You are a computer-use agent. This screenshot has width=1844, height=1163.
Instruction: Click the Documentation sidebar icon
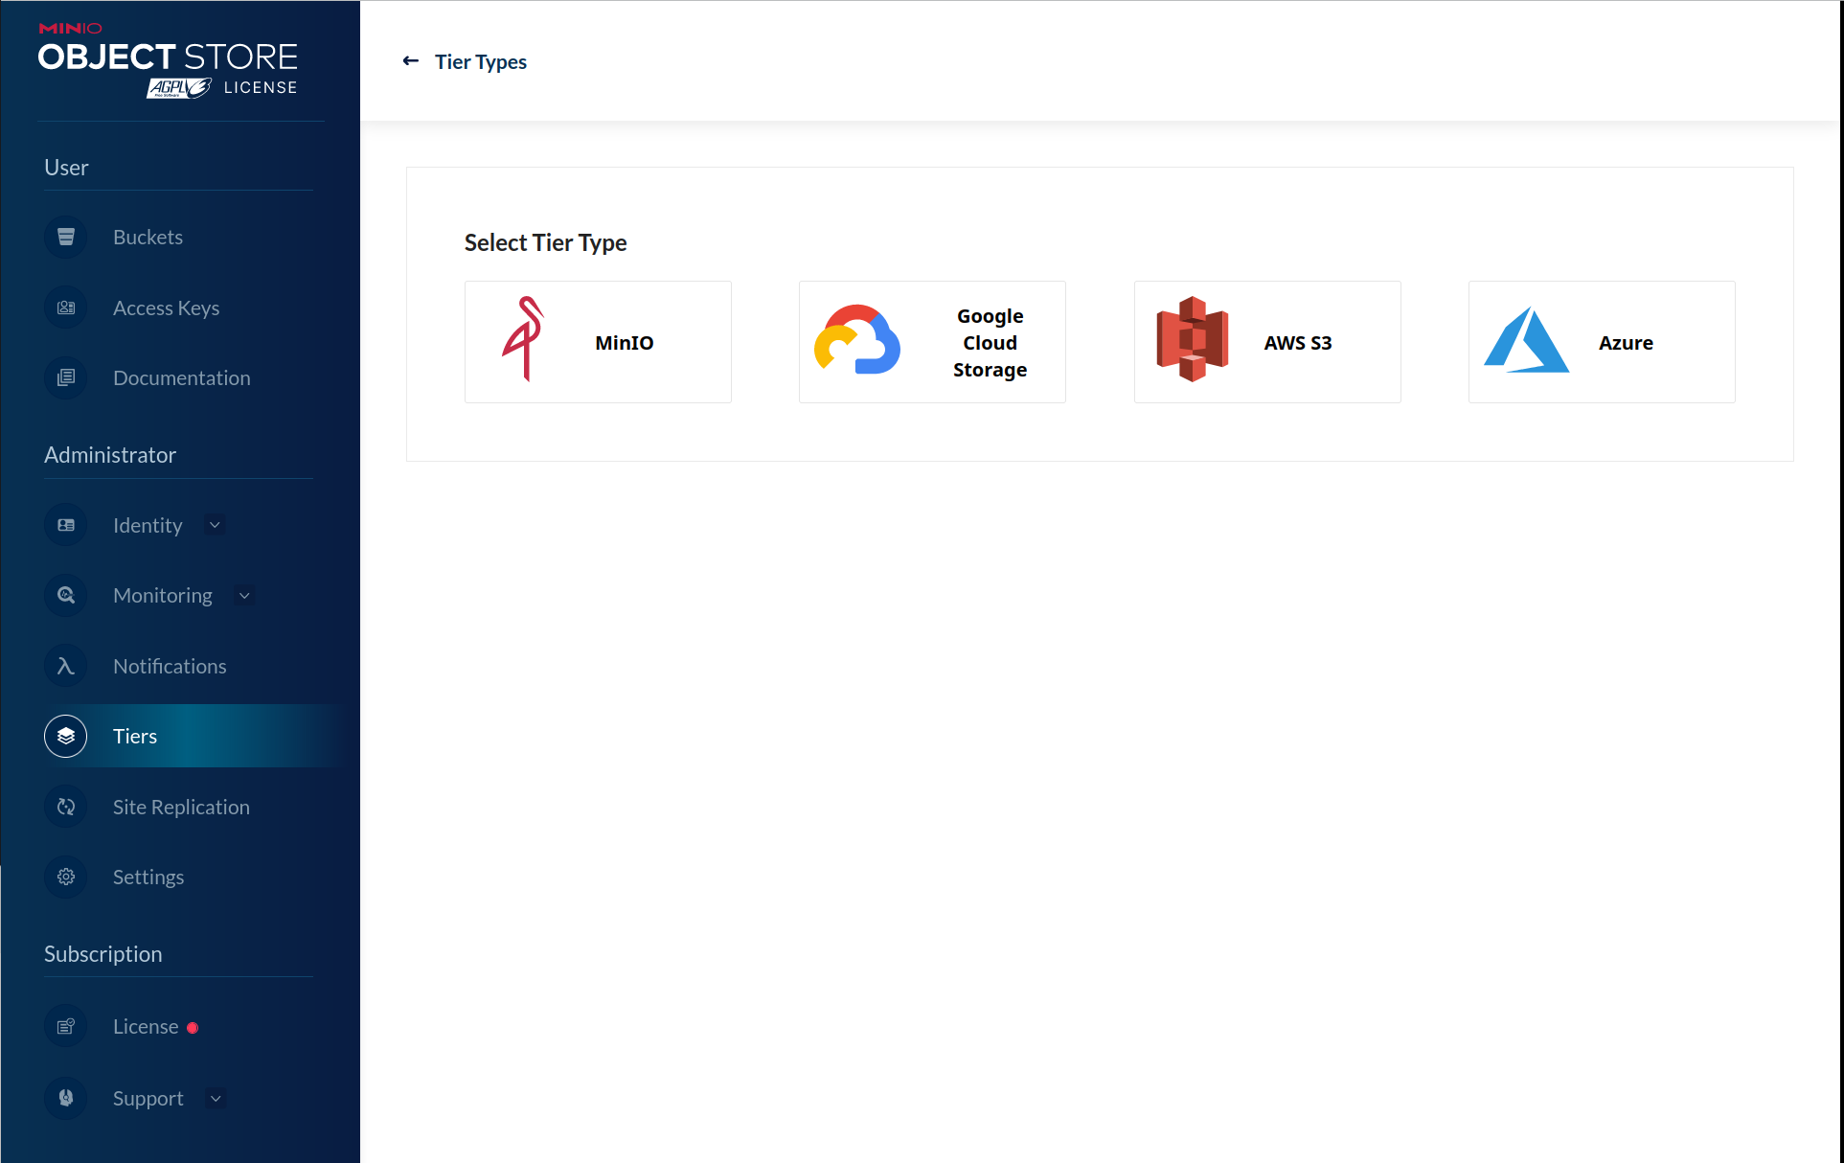pyautogui.click(x=66, y=377)
